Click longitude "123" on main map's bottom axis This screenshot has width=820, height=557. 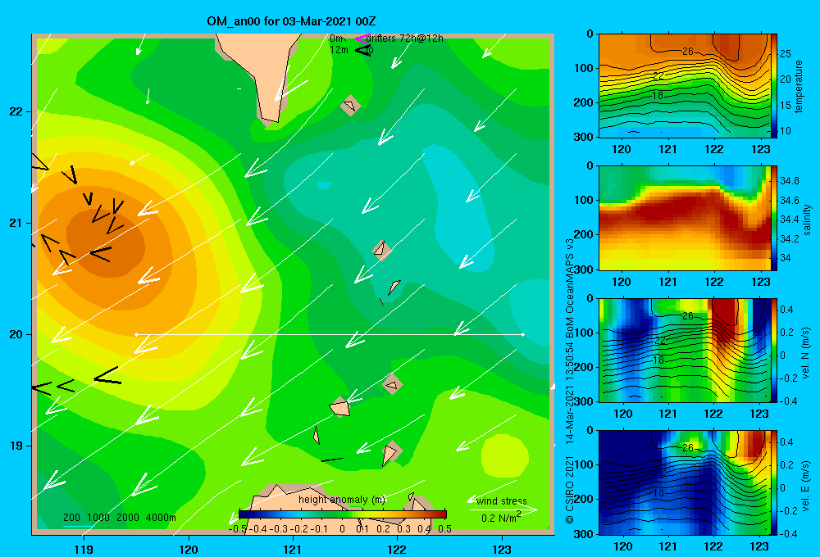(x=502, y=549)
